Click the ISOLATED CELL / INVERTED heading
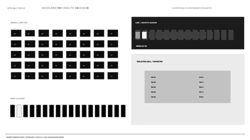This screenshot has width=250, height=140. [150, 61]
